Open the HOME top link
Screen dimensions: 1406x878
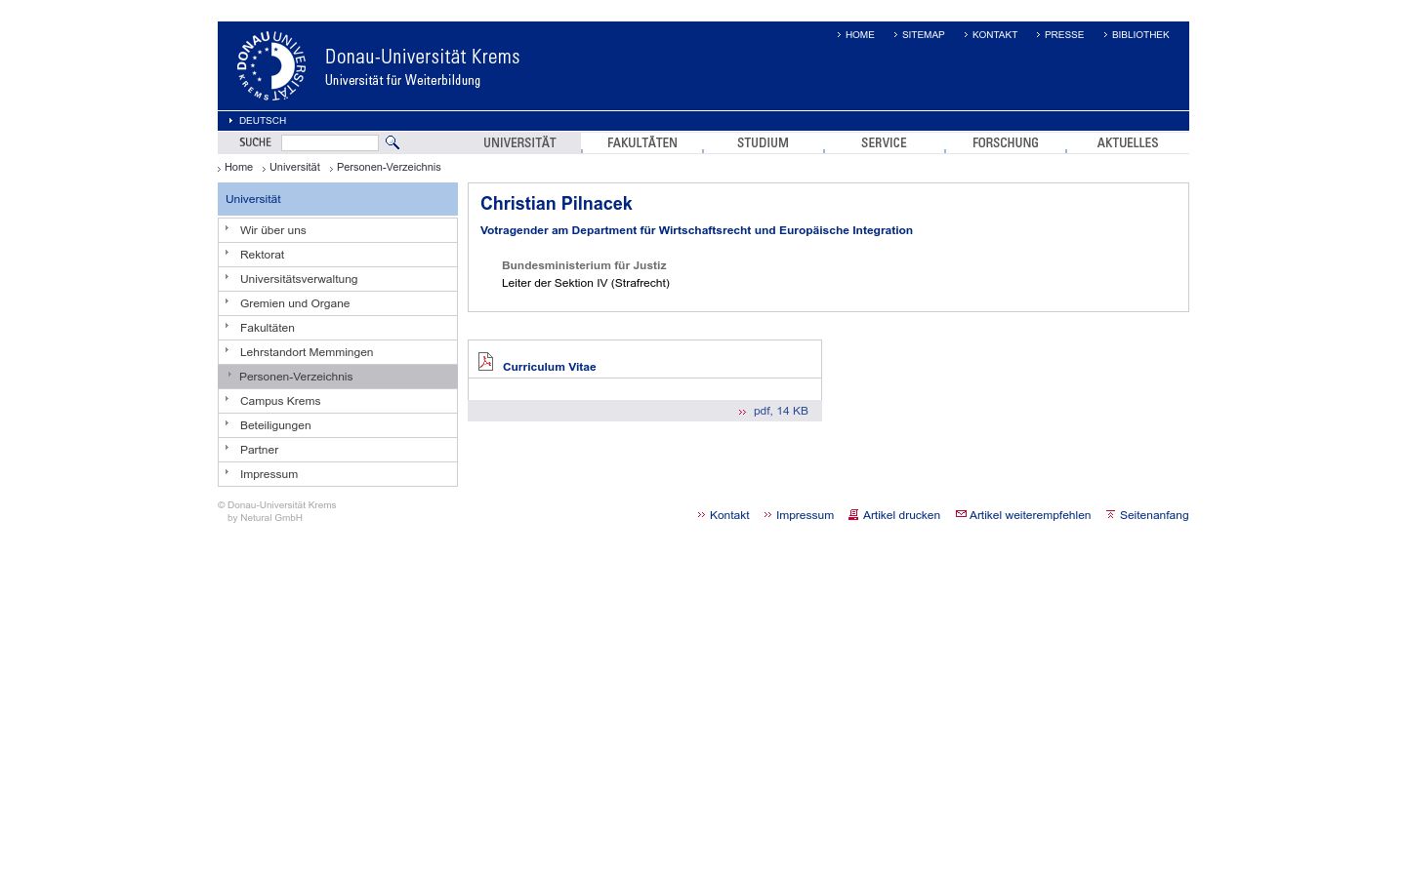click(860, 35)
